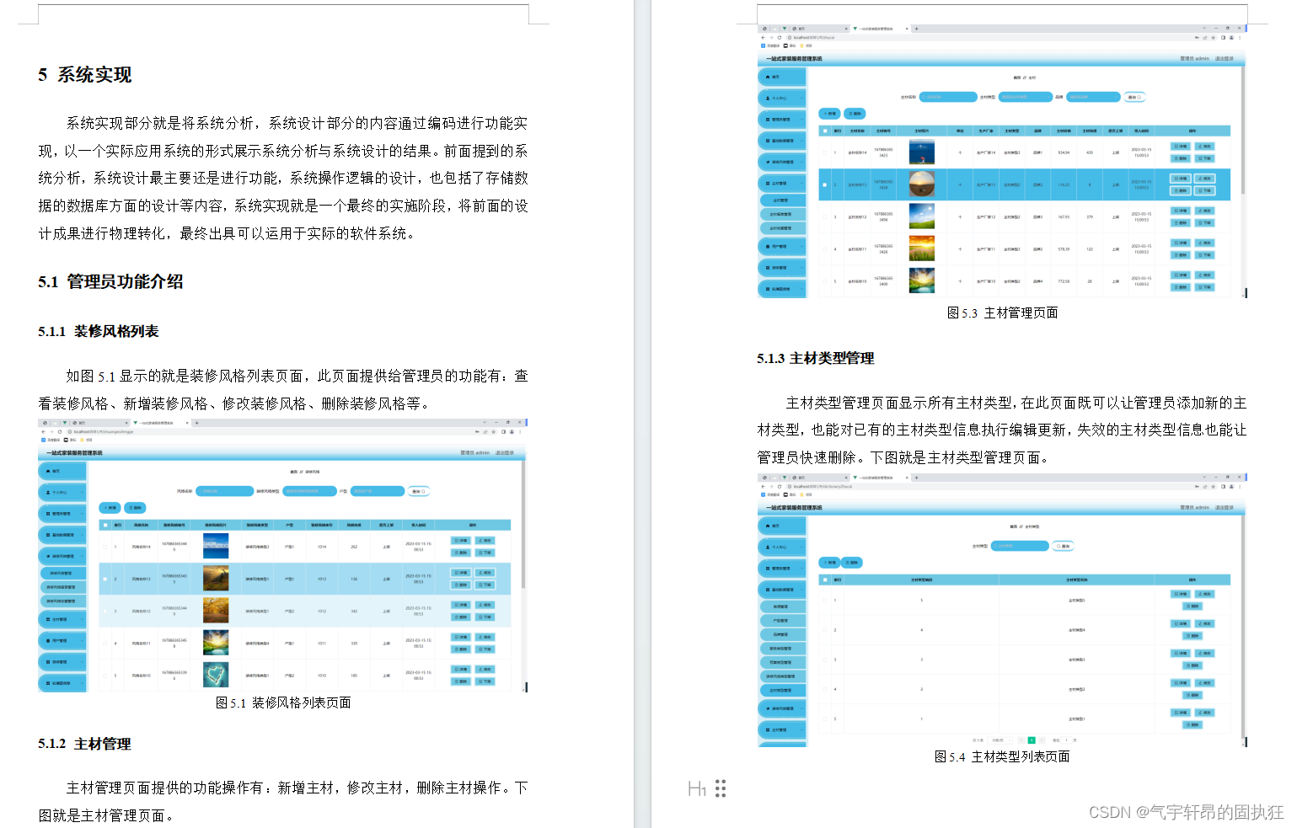Click home icon in figure 5.3 sidebar
The image size is (1297, 828).
[x=768, y=77]
